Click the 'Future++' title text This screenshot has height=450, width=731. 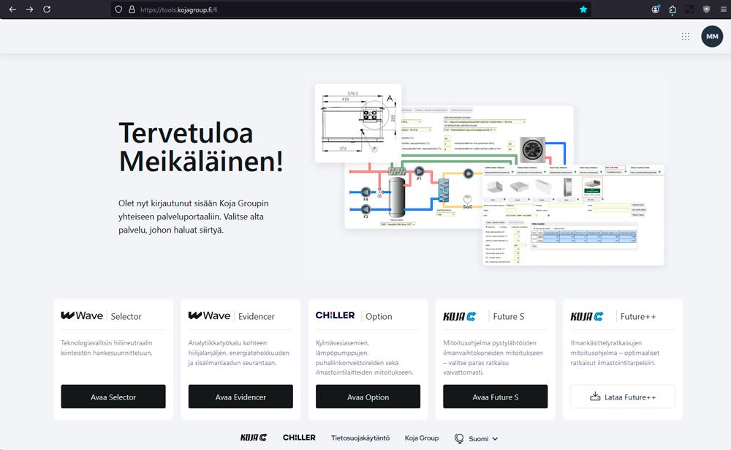[x=637, y=317]
